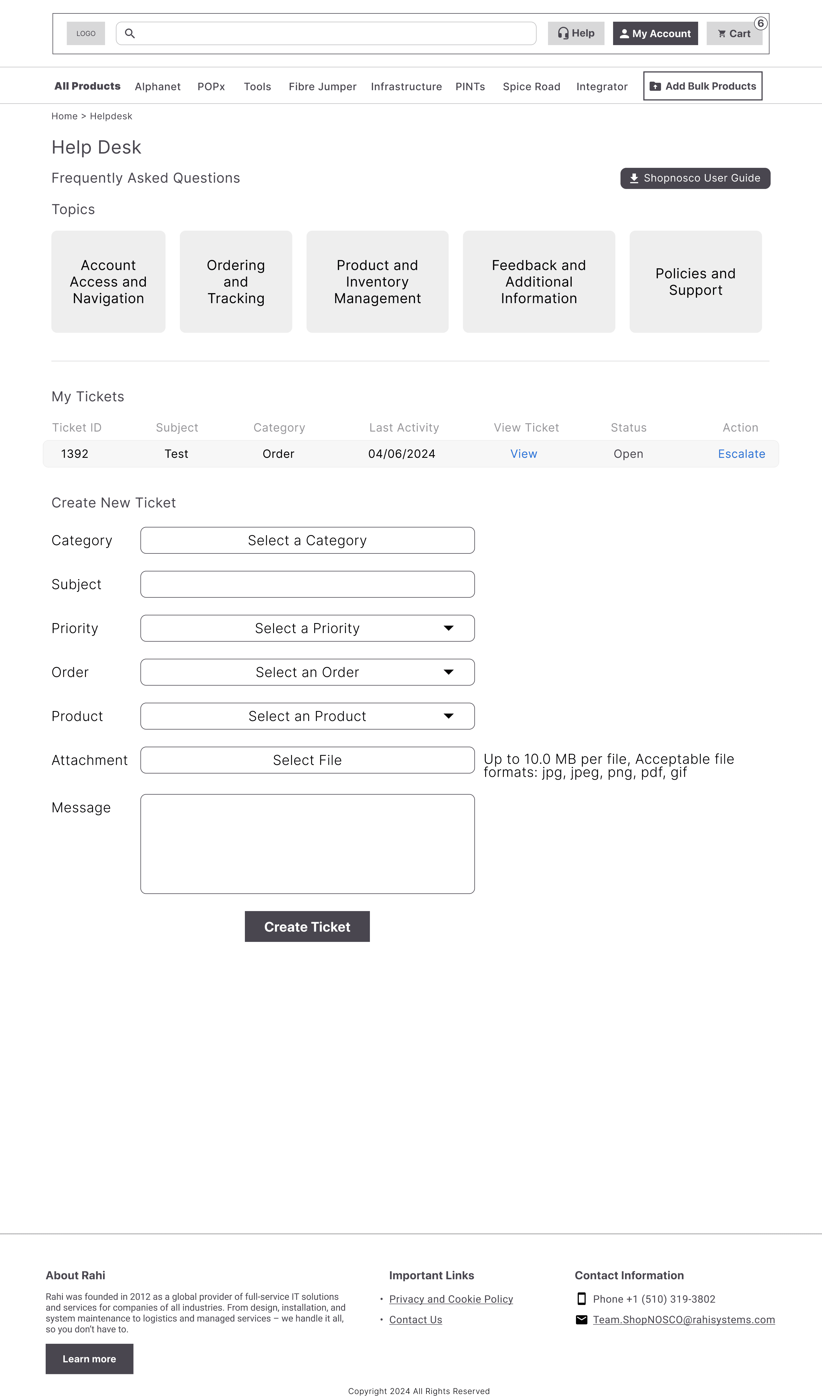Click into the Subject text field
The width and height of the screenshot is (822, 1398).
[x=307, y=584]
